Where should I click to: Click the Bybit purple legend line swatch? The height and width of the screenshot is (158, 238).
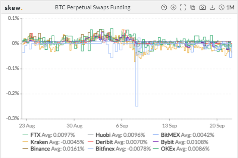(156, 142)
